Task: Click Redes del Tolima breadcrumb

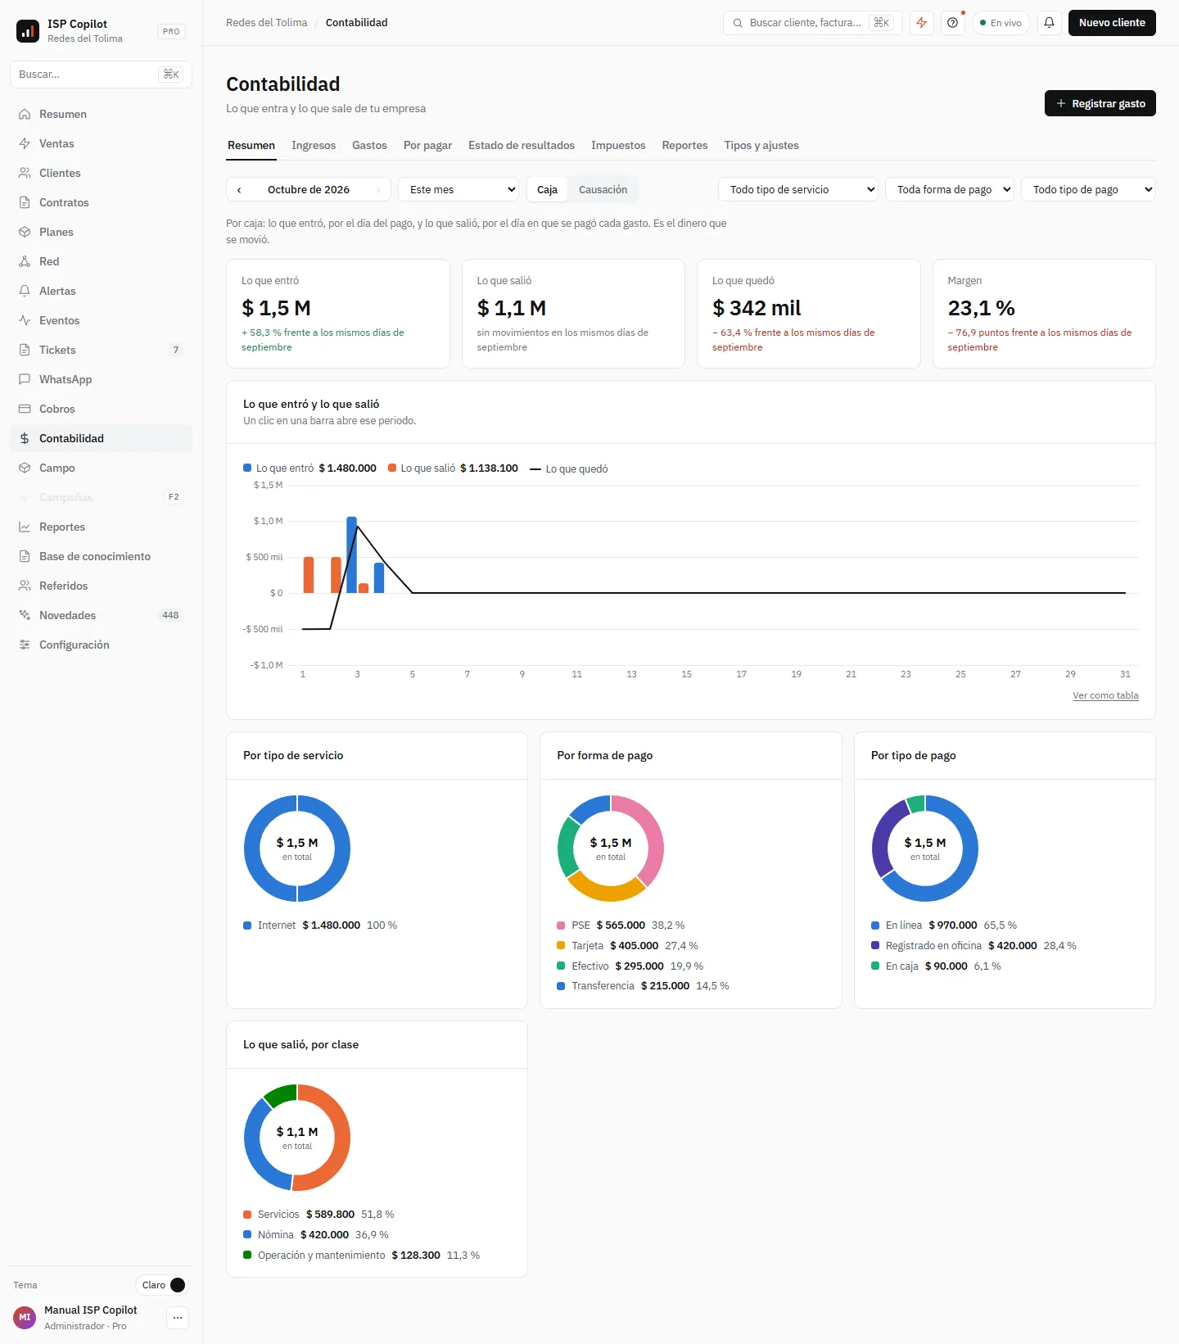Action: 267,23
